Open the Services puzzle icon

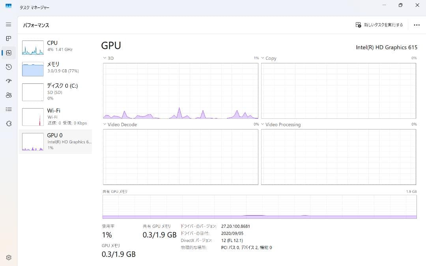[9, 124]
